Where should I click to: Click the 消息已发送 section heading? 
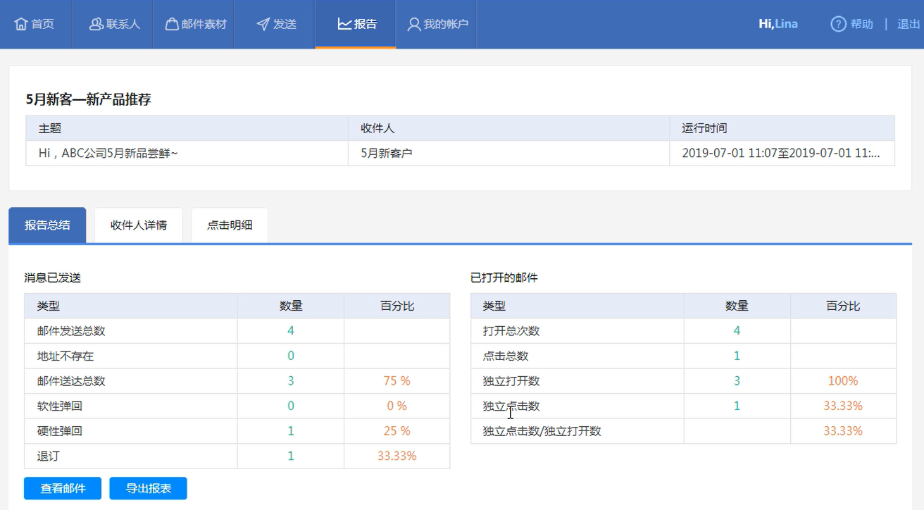tap(53, 278)
